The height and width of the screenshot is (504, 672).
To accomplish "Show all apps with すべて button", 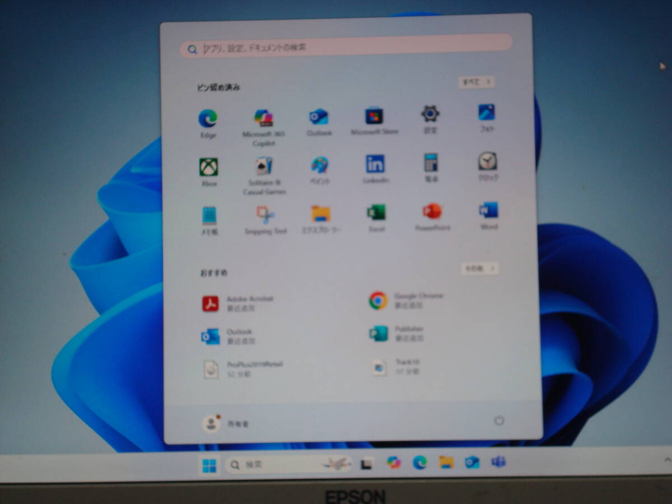I will click(x=477, y=82).
